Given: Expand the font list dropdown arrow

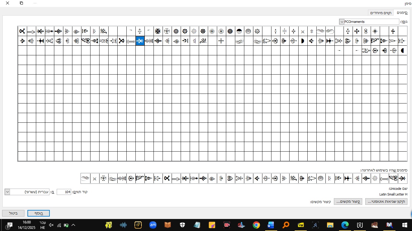Looking at the screenshot, I should tap(342, 22).
